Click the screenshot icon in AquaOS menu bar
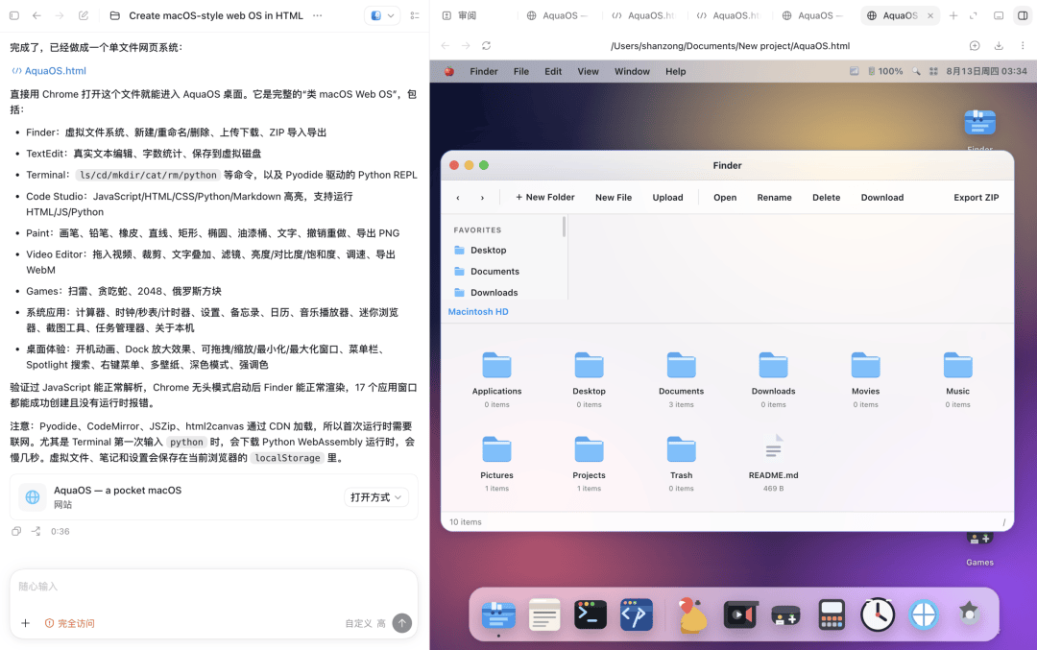Viewport: 1037px width, 650px height. 854,71
